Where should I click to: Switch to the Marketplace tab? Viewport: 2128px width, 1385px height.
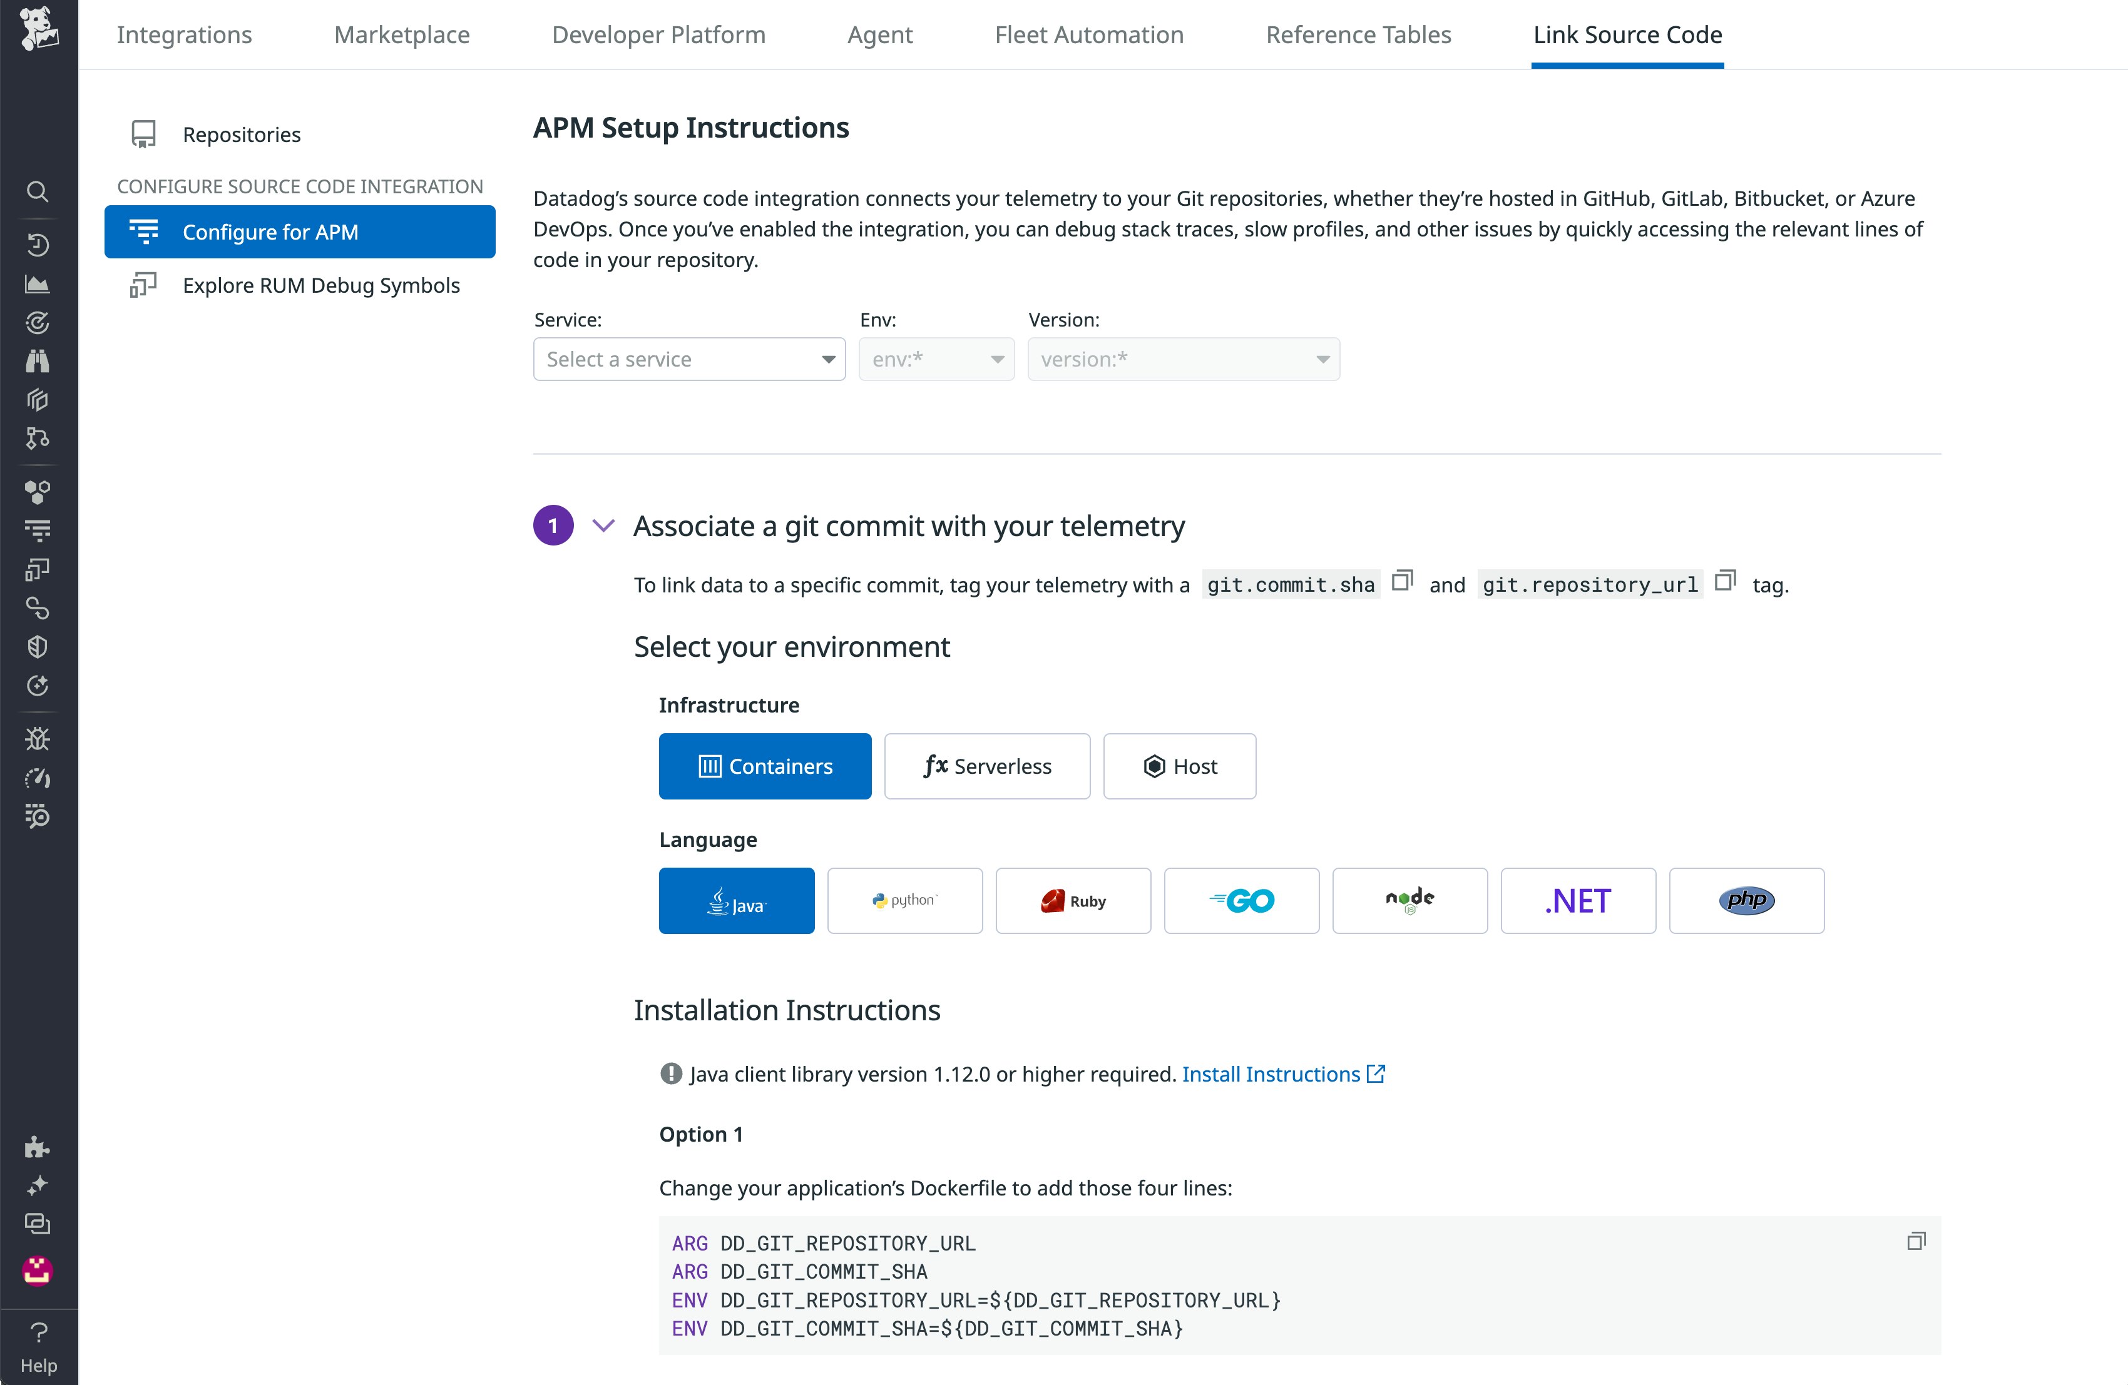coord(401,34)
